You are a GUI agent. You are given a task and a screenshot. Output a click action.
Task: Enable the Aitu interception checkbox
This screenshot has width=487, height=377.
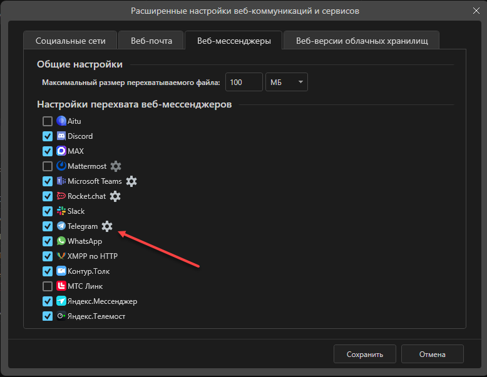[x=48, y=121]
